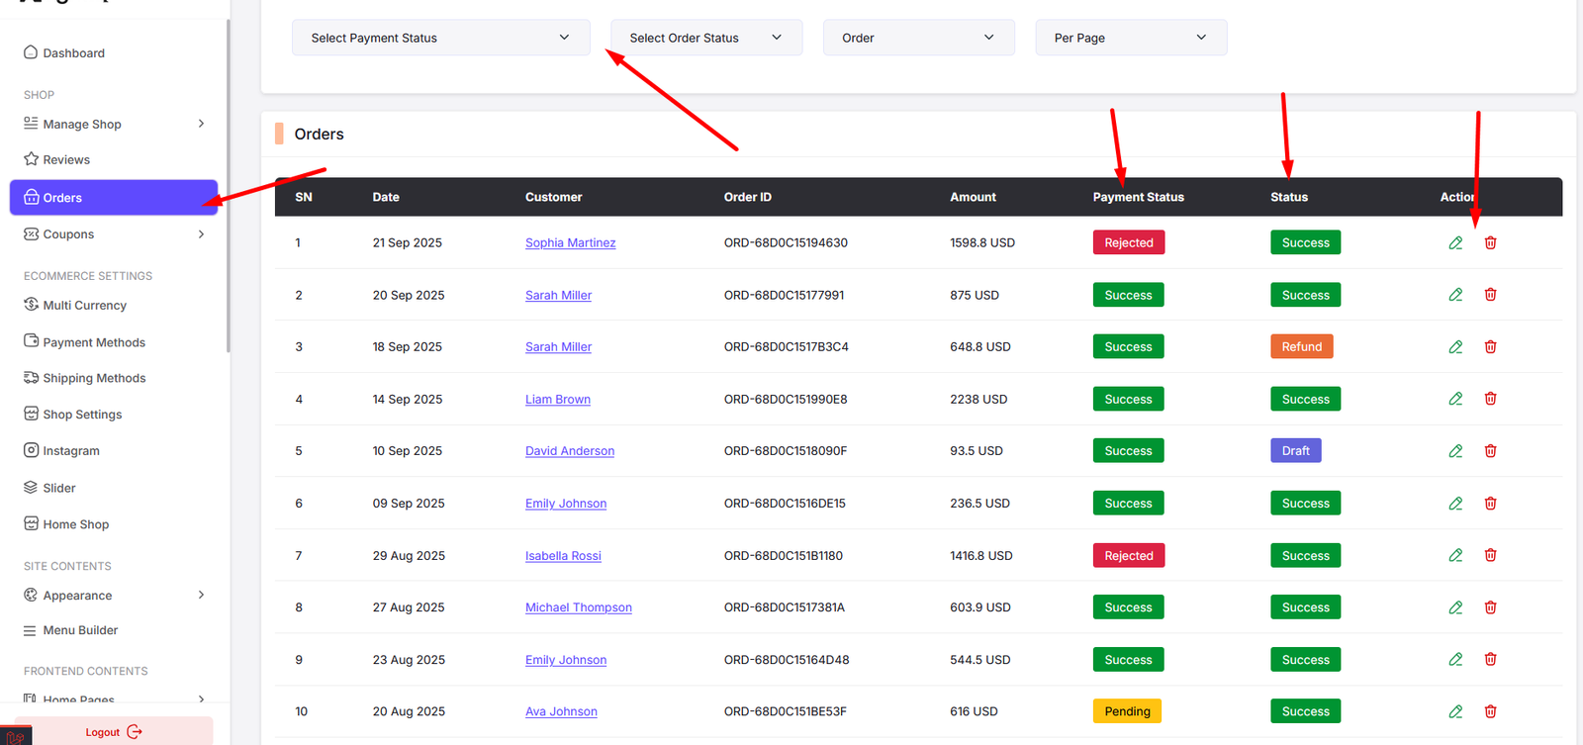
Task: Click the edit icon for Liam Brown's order
Action: tap(1455, 399)
